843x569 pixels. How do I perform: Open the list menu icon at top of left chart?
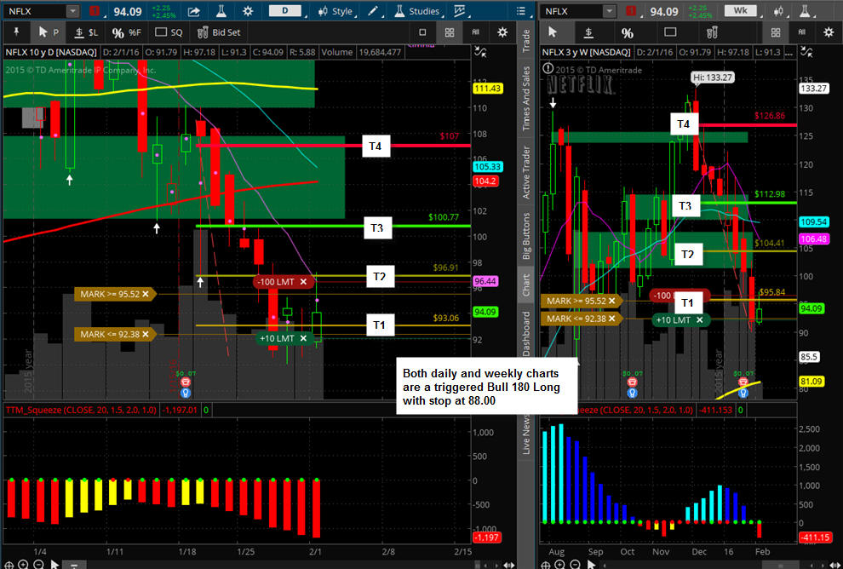521,11
